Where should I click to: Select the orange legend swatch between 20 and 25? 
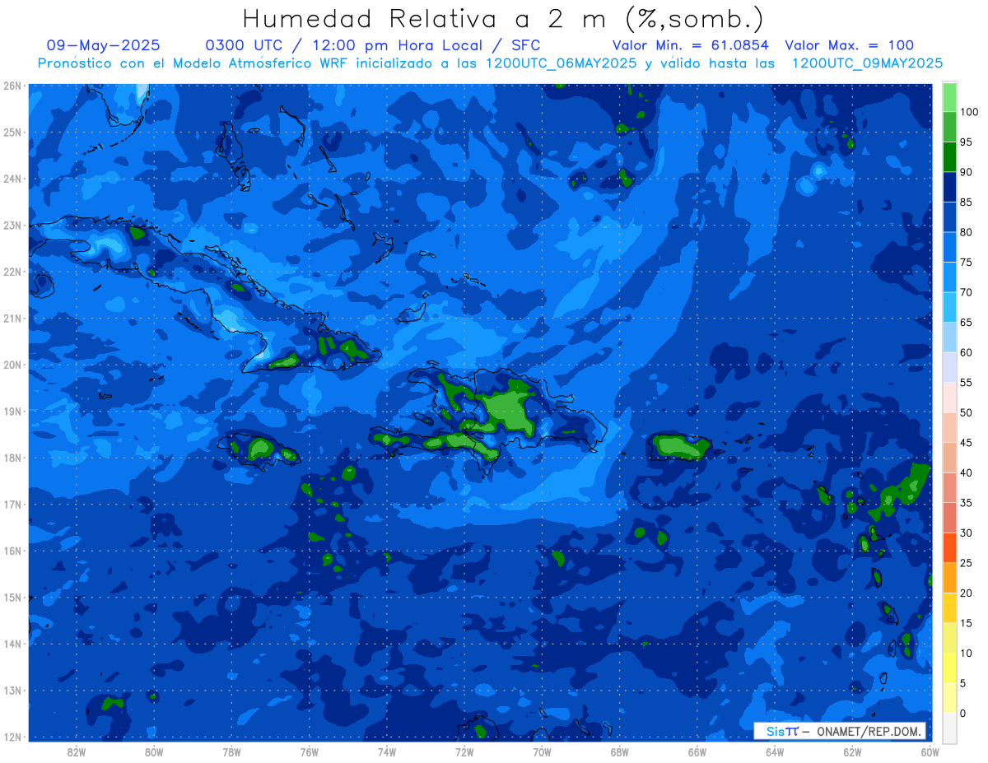[949, 578]
